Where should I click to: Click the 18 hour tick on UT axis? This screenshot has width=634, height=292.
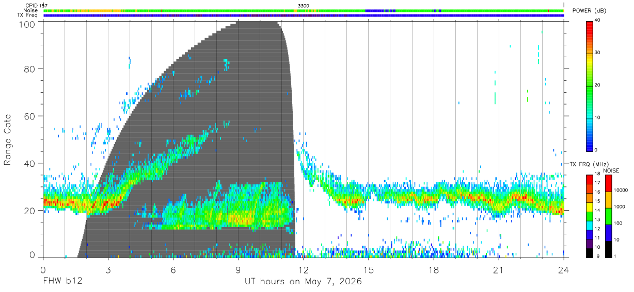click(434, 270)
